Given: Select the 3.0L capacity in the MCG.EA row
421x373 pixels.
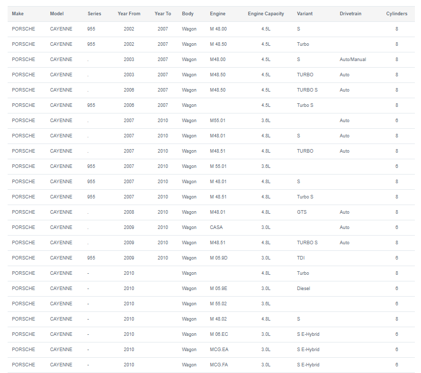Looking at the screenshot, I should [x=266, y=350].
